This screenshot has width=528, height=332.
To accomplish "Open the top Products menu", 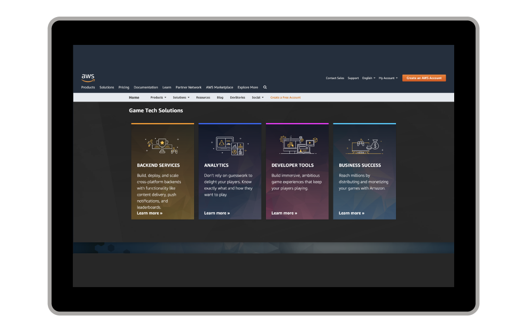I will coord(88,87).
